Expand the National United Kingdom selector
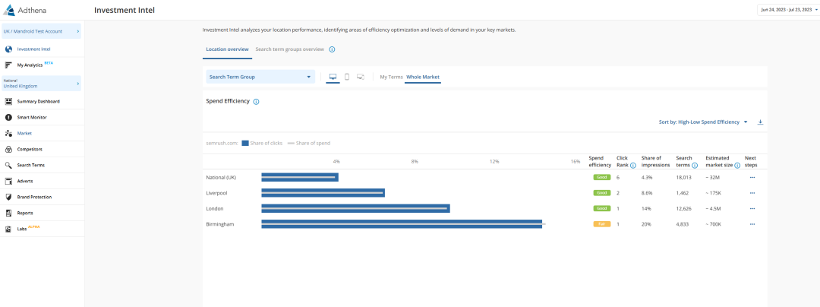 (41, 84)
